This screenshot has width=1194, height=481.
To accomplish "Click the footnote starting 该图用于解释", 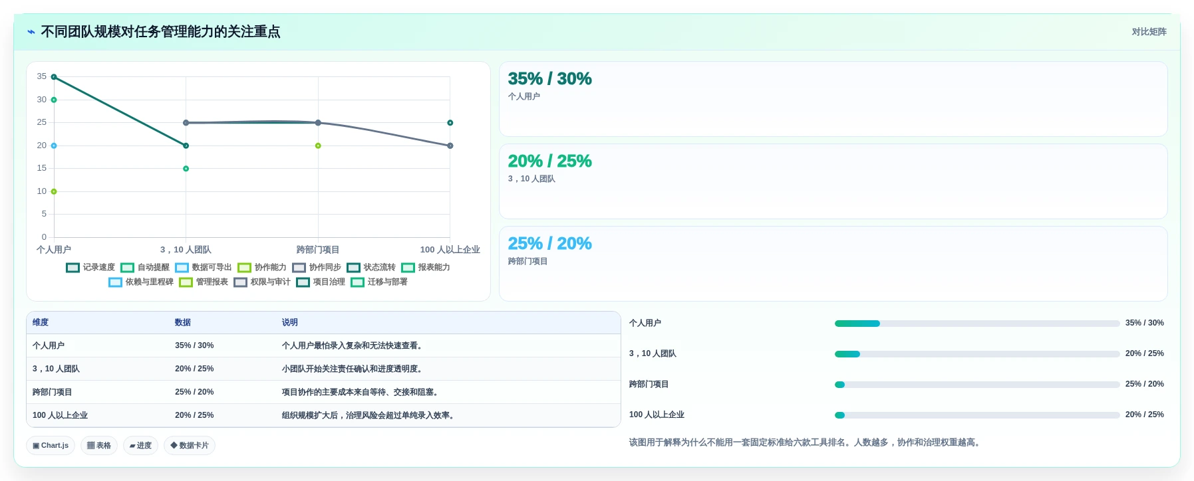I will 806,442.
